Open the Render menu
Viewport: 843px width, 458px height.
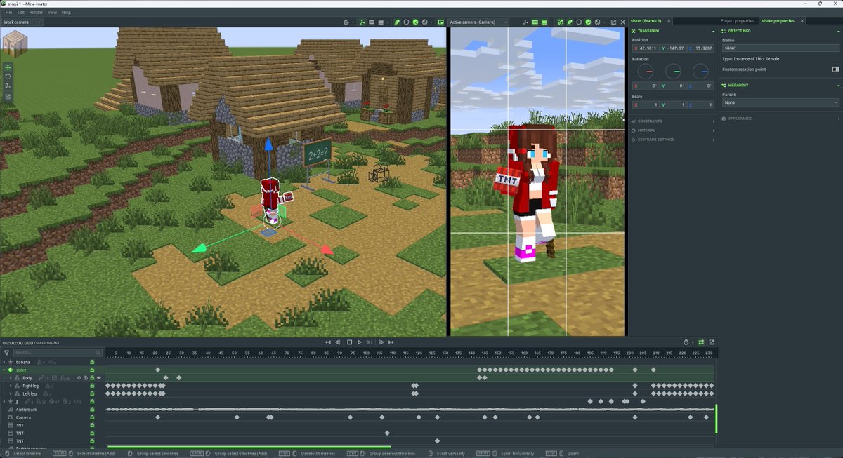(36, 13)
